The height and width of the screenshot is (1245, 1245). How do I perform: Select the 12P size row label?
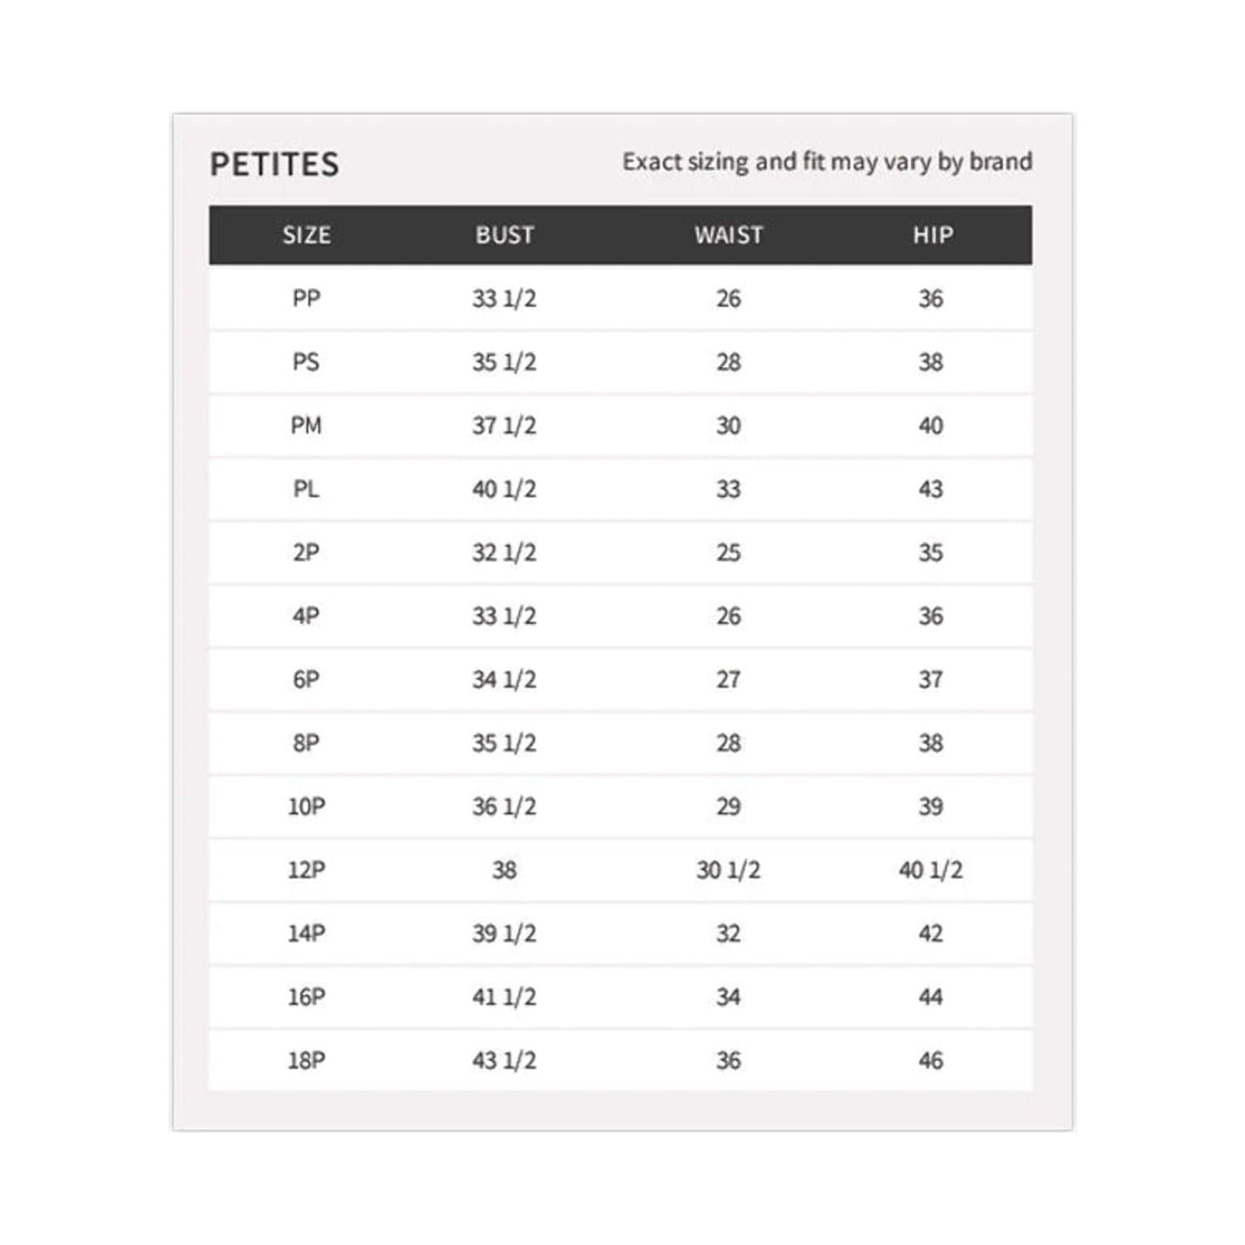[x=306, y=870]
